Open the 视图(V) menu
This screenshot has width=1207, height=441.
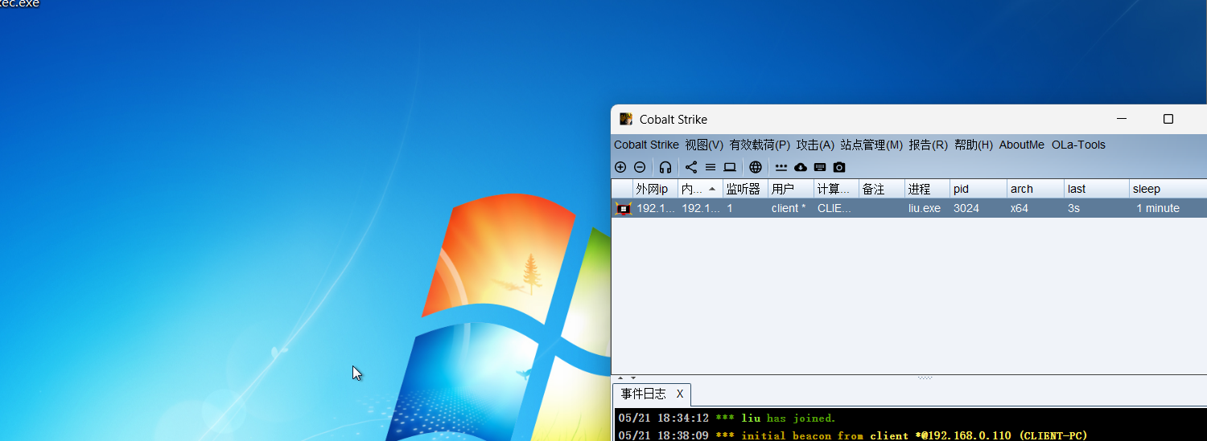704,145
